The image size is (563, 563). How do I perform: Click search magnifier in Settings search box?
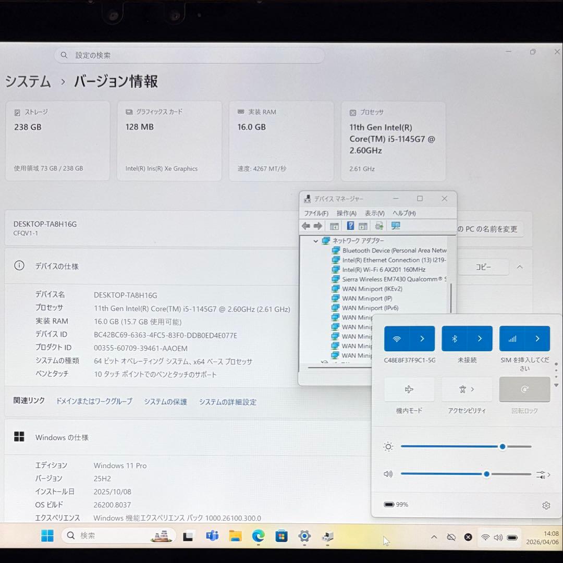[64, 55]
